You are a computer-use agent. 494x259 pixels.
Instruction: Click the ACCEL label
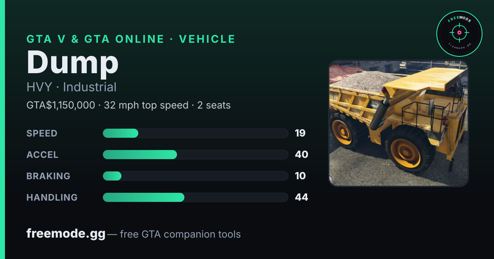[x=42, y=155]
